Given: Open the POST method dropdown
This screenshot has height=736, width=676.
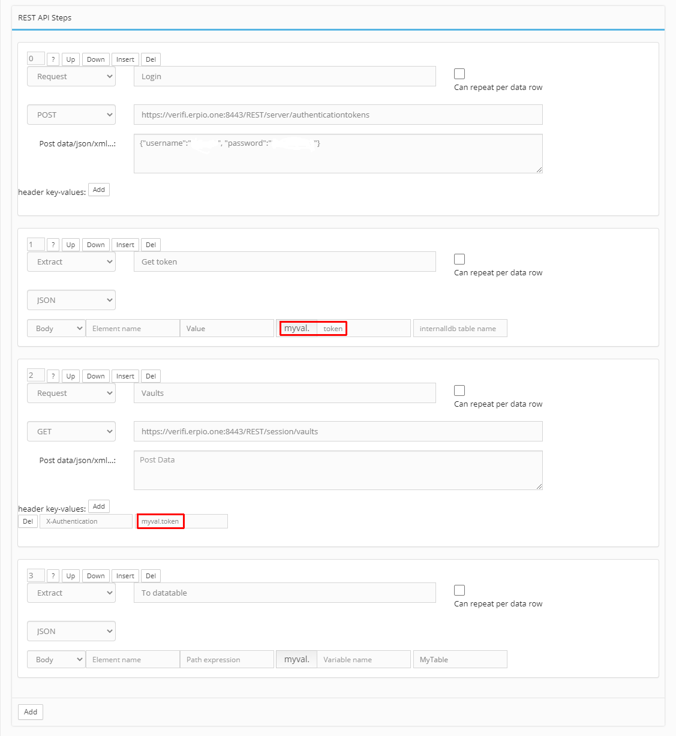Looking at the screenshot, I should coord(71,115).
